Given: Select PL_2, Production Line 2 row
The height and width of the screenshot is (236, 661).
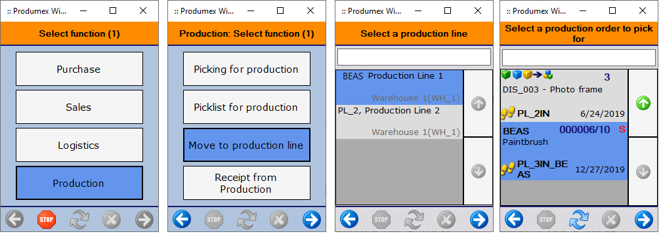Looking at the screenshot, I should [399, 121].
